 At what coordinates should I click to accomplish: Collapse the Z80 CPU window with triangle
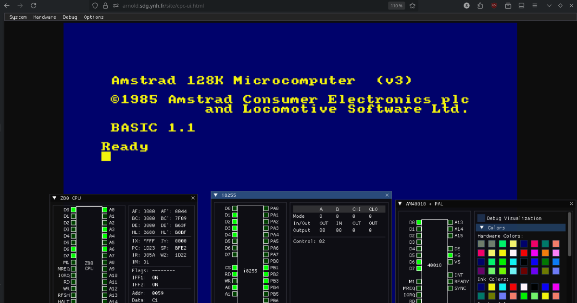[55, 198]
